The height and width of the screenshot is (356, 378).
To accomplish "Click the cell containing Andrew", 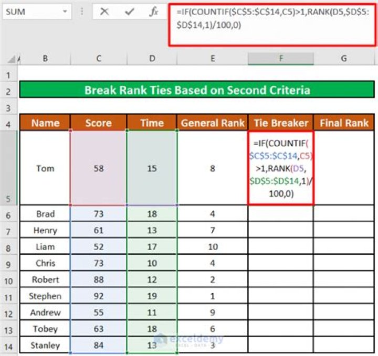I will click(45, 312).
